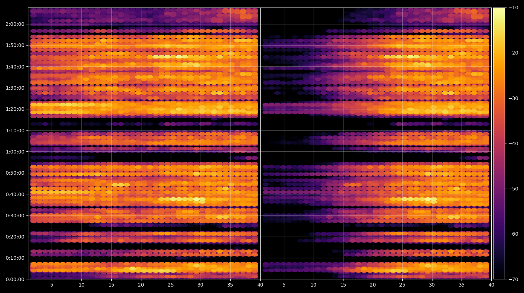Viewport: 524px width, 293px height.
Task: Click the 1:40:00 time label
Action: [x=15, y=67]
